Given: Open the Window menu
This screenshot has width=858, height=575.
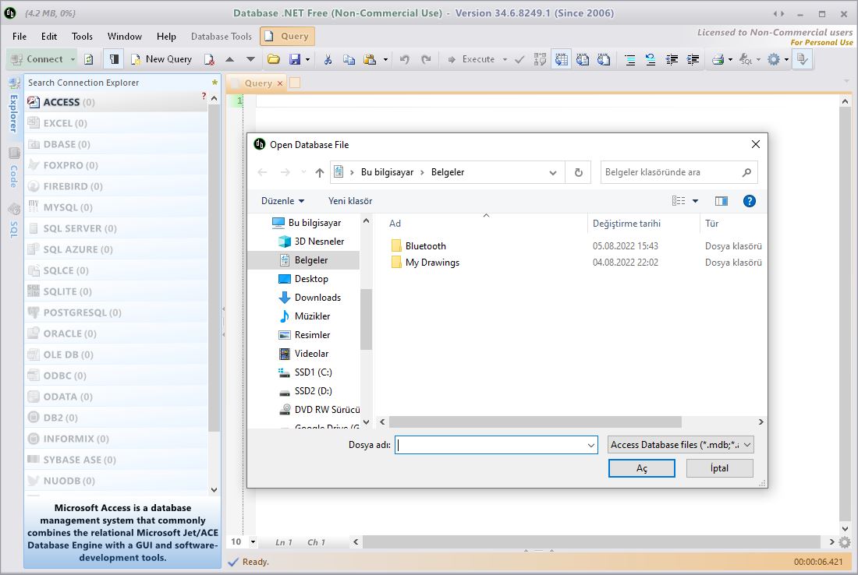Looking at the screenshot, I should (x=124, y=37).
